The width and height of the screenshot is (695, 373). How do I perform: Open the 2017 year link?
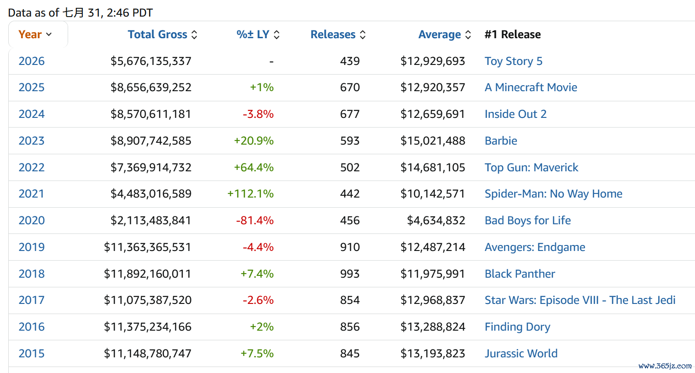32,300
